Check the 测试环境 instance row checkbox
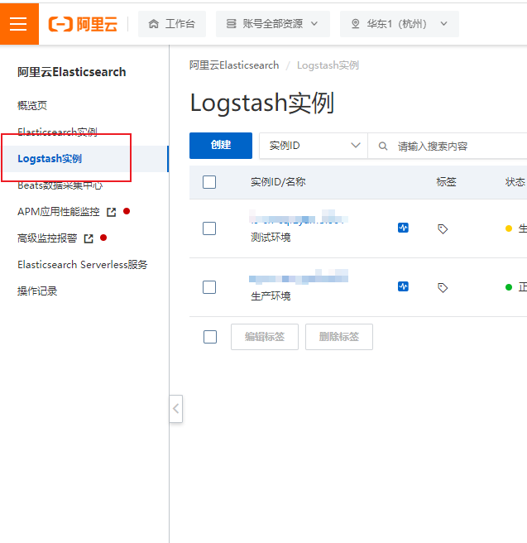This screenshot has height=543, width=527. click(x=209, y=228)
